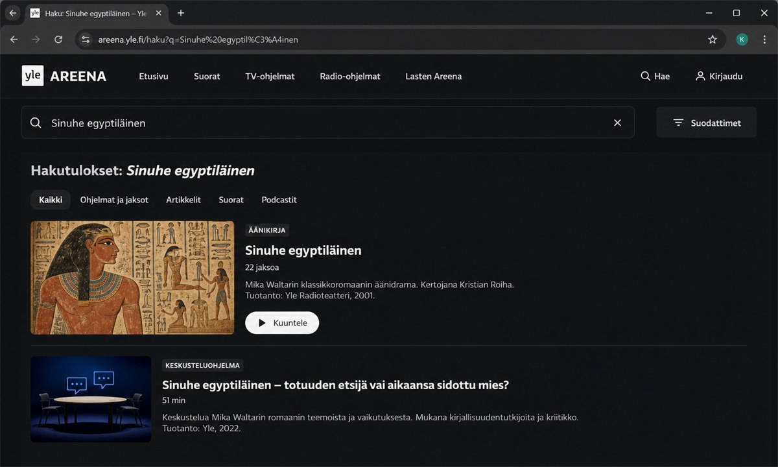
Task: Click the Hakutulokset heading
Action: coord(143,171)
